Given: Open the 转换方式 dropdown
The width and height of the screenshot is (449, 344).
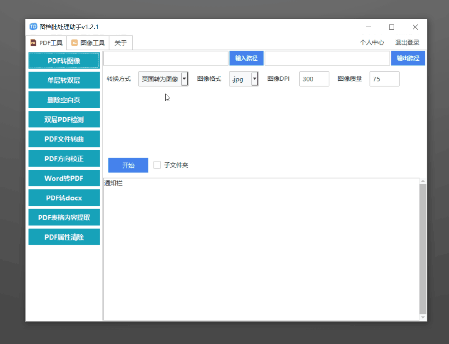Looking at the screenshot, I should point(184,79).
